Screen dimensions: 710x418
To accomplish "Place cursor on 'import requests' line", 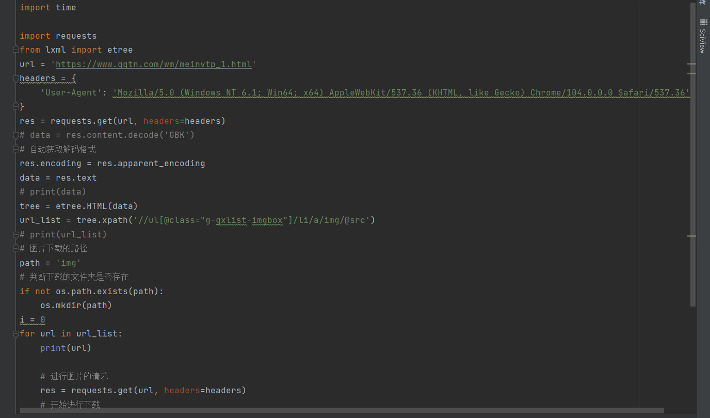I will (x=58, y=36).
